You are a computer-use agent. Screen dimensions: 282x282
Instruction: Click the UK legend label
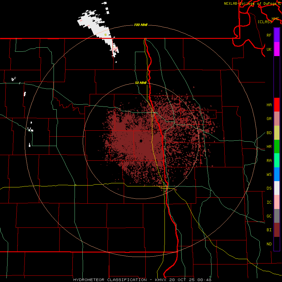coord(269,49)
